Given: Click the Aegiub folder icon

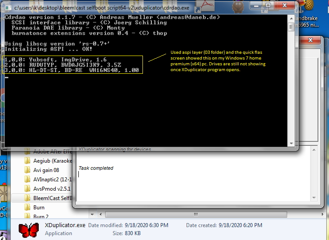Looking at the screenshot, I should pos(27,160).
